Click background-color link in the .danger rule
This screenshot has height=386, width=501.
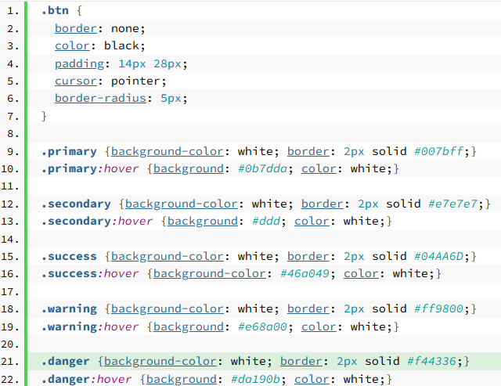click(x=160, y=361)
